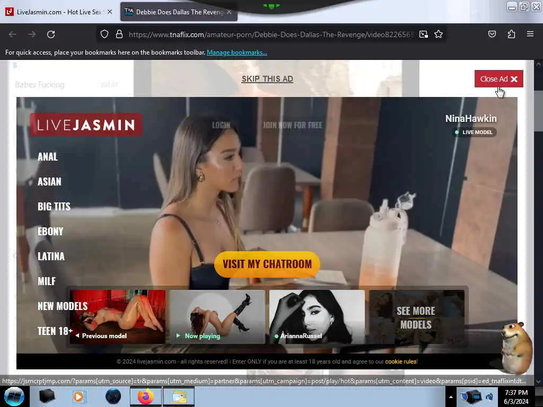Click the page scrollbar up arrow
Viewport: 543px width, 407px height.
pos(538,64)
